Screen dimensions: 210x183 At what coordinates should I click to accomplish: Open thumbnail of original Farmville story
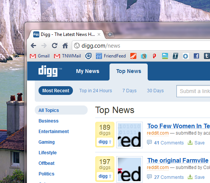[130, 169]
